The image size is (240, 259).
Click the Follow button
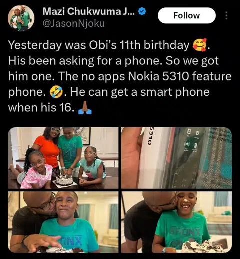point(187,15)
